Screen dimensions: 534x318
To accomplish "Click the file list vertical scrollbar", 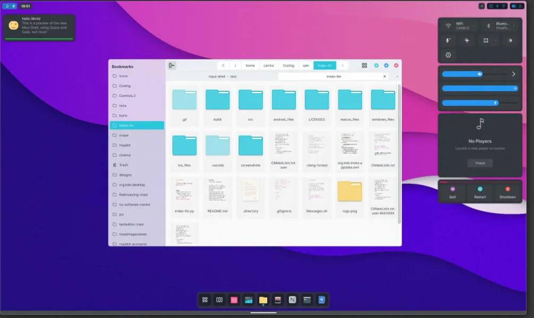I will (x=399, y=154).
